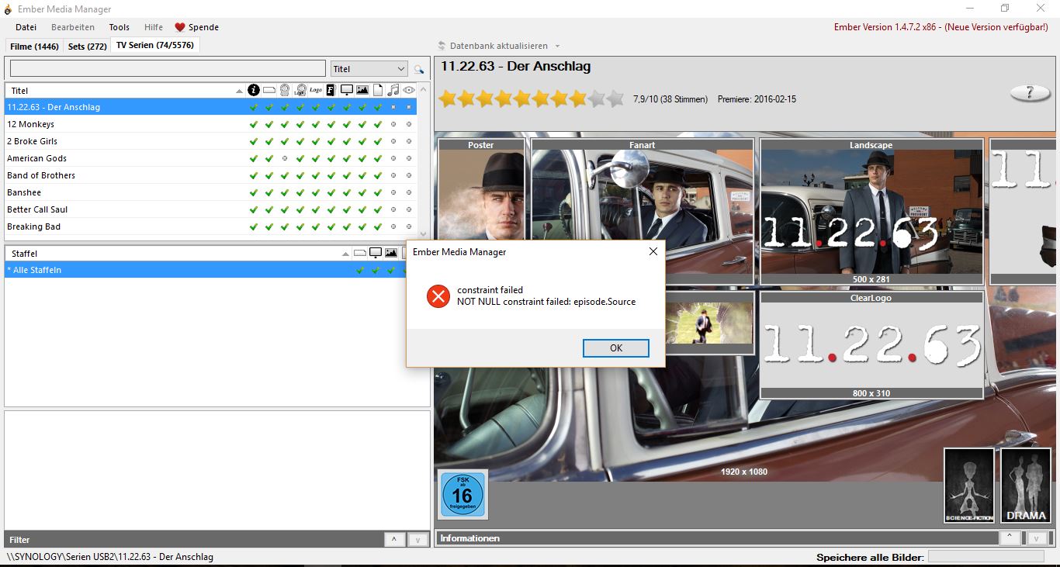Image resolution: width=1060 pixels, height=567 pixels.
Task: Click the ClearArt column header icon
Action: [300, 91]
